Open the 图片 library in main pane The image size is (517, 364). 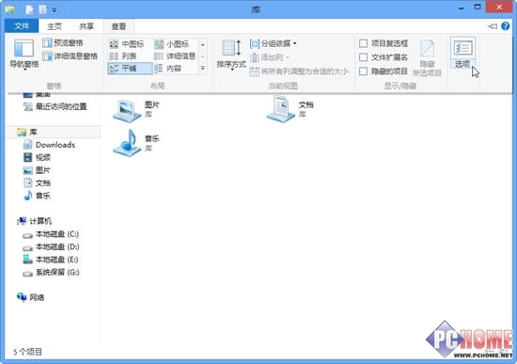pyautogui.click(x=137, y=110)
